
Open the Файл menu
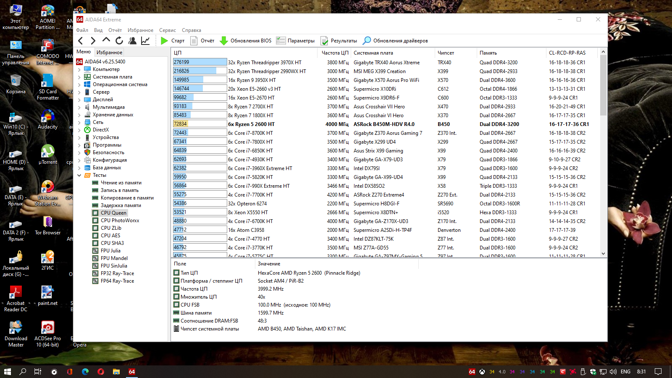coord(82,30)
